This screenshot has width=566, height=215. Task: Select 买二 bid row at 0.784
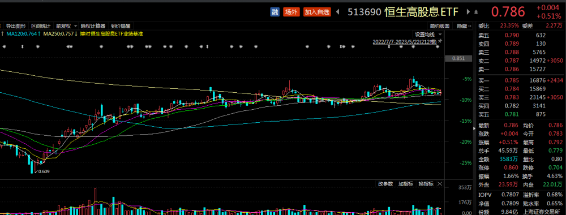click(x=520, y=89)
